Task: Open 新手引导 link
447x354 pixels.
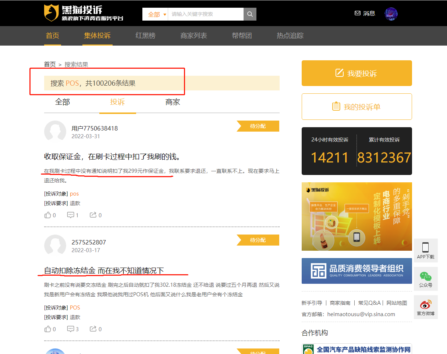Action: pyautogui.click(x=312, y=303)
